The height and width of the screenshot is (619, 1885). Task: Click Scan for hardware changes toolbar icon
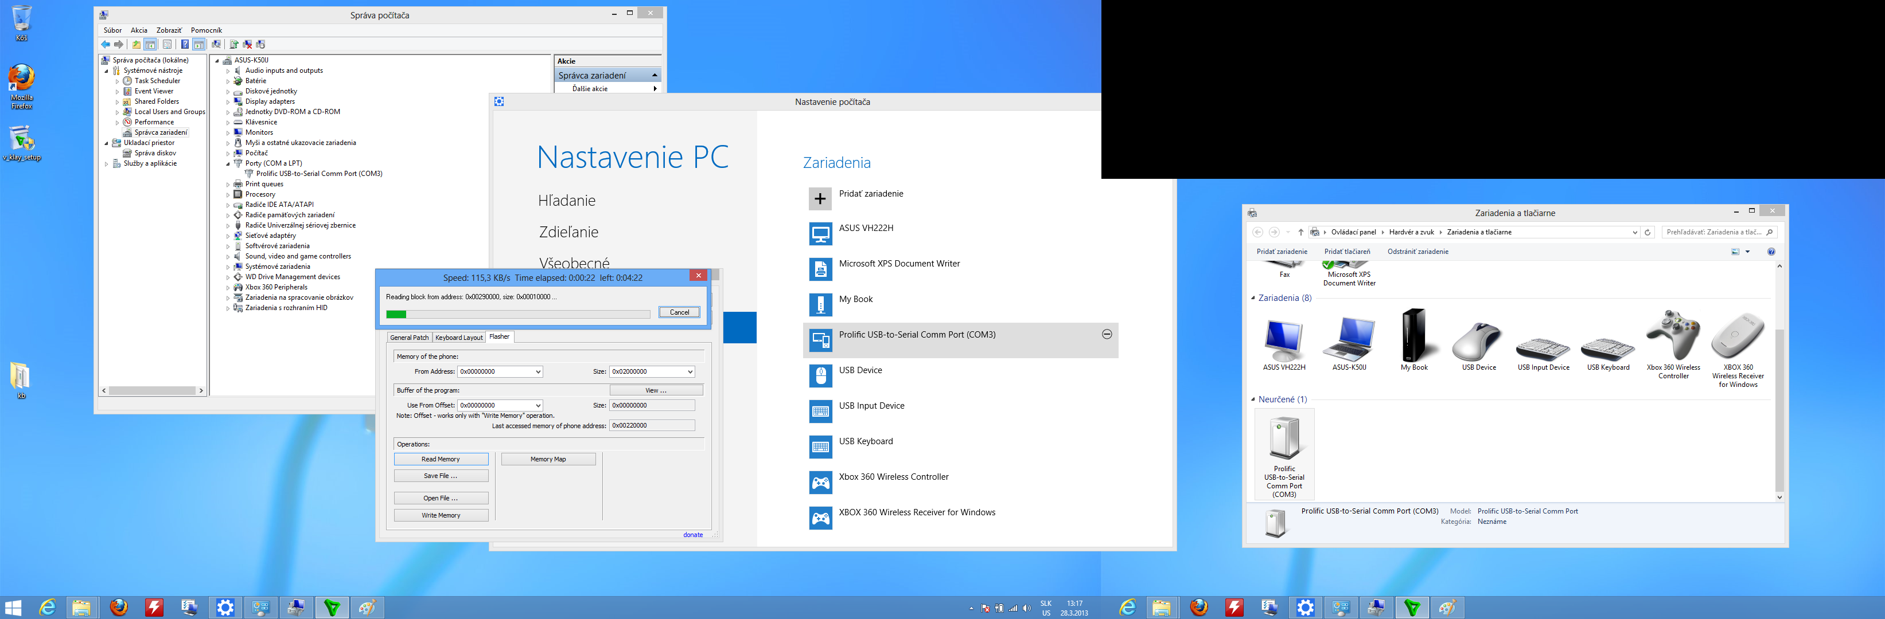point(217,45)
